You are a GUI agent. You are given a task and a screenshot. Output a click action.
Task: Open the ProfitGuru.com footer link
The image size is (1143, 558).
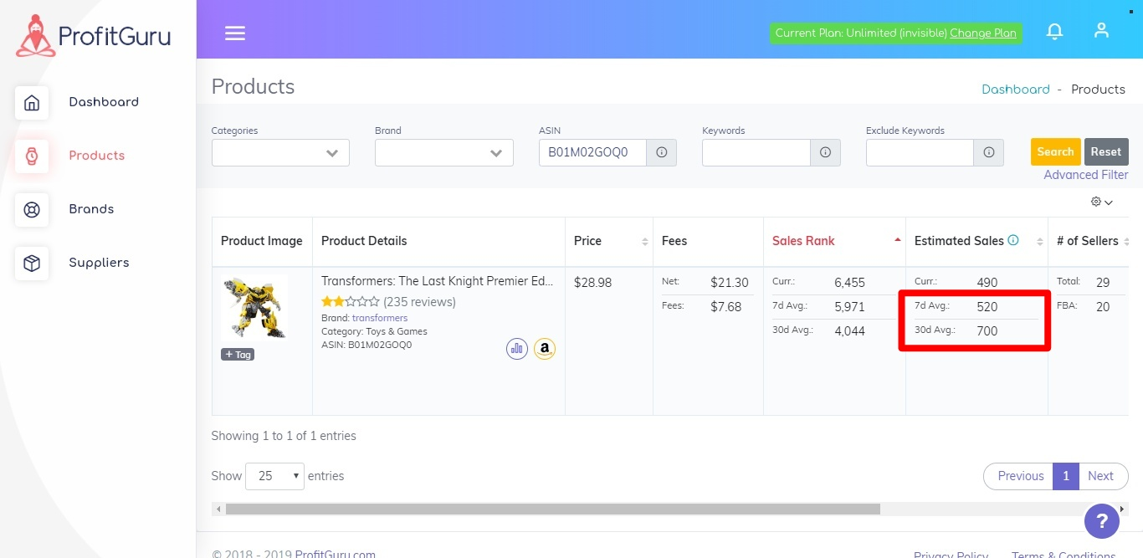tap(335, 554)
